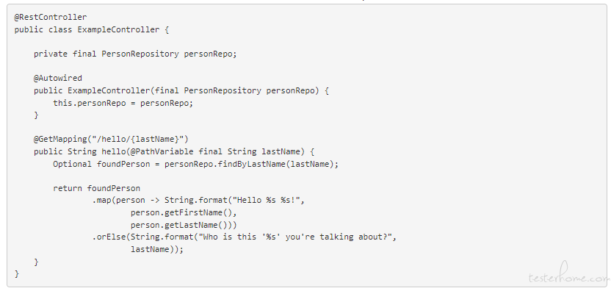This screenshot has width=611, height=291.
Task: Click the person.getLastName() call
Action: pyautogui.click(x=181, y=225)
